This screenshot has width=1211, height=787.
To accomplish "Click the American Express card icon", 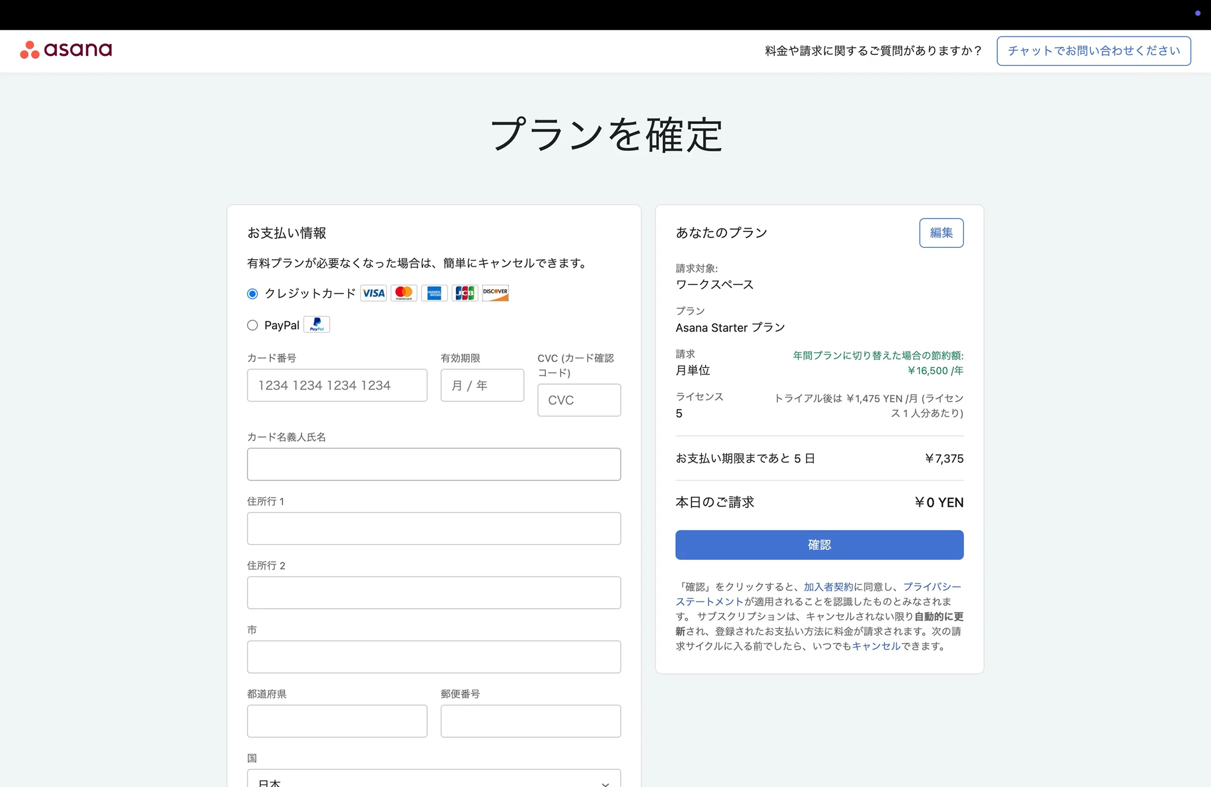I will tap(435, 293).
